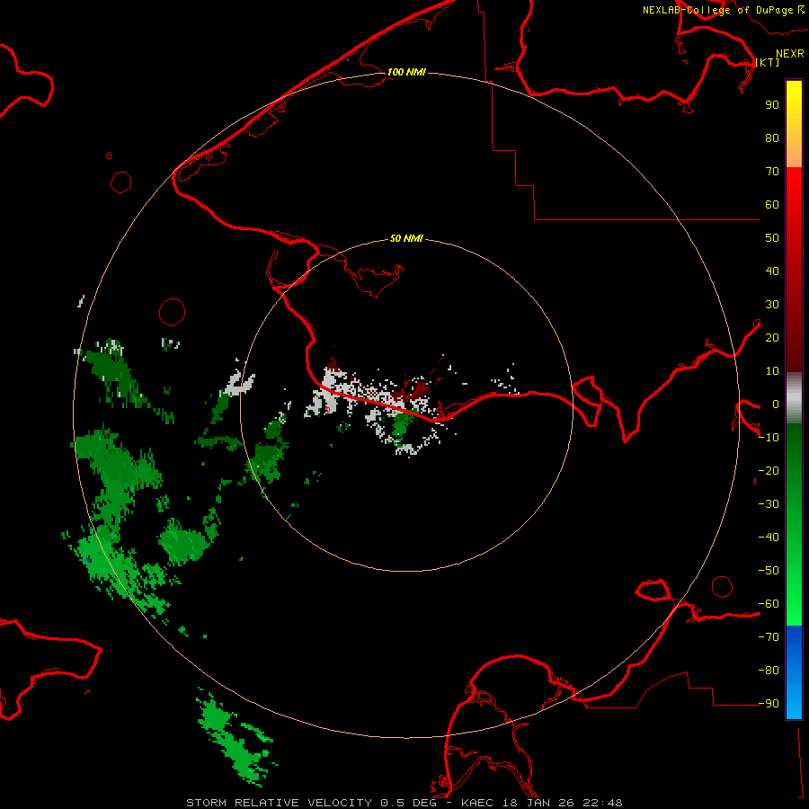809x809 pixels.
Task: Click the "-60" value on the velocity scale
Action: (x=769, y=604)
